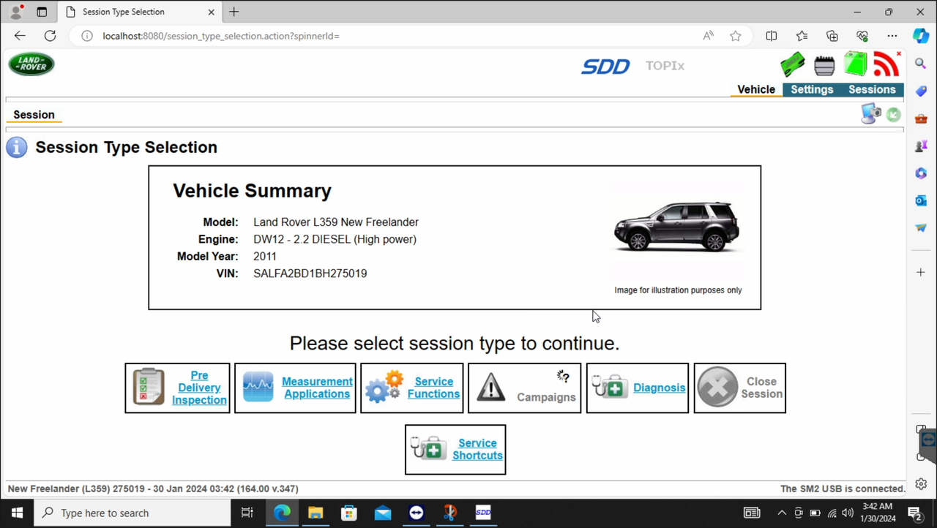Switch to the Settings tab

tap(812, 89)
